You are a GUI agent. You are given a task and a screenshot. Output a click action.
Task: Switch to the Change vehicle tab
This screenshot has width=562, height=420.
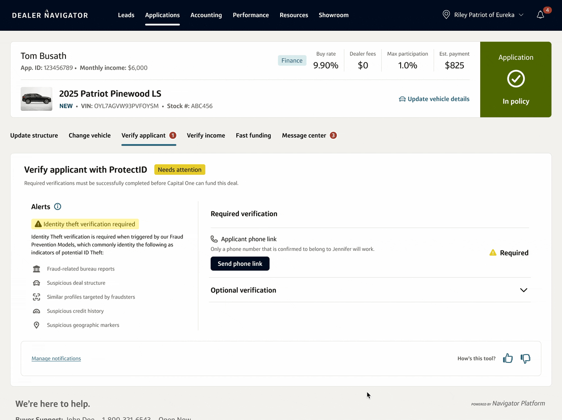pyautogui.click(x=90, y=135)
